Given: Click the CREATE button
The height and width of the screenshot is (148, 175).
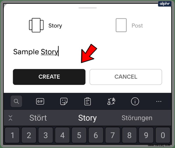Looking at the screenshot, I should tap(49, 77).
